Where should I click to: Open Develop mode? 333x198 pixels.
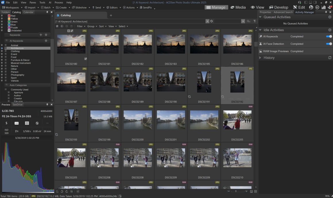coord(278,7)
